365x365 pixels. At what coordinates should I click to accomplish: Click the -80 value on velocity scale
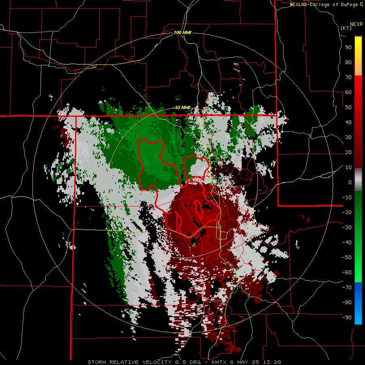click(x=347, y=303)
